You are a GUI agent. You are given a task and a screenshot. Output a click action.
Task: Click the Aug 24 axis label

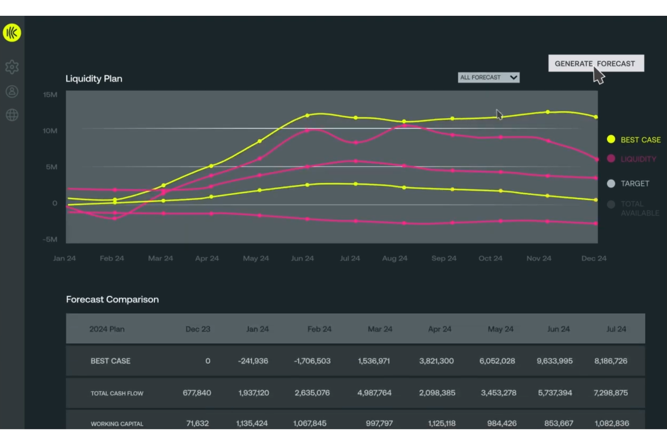395,258
